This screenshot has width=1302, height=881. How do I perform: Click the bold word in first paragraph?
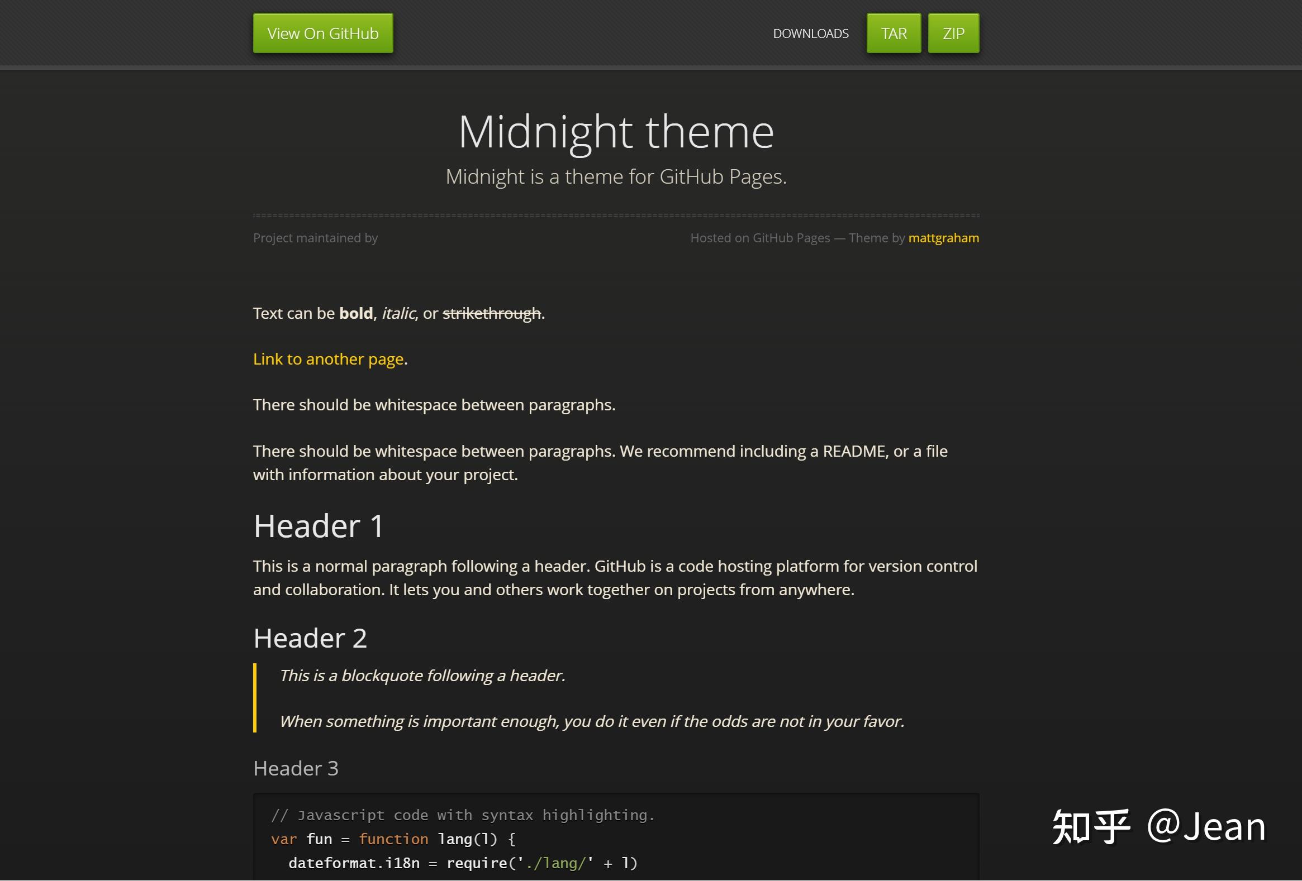(356, 313)
